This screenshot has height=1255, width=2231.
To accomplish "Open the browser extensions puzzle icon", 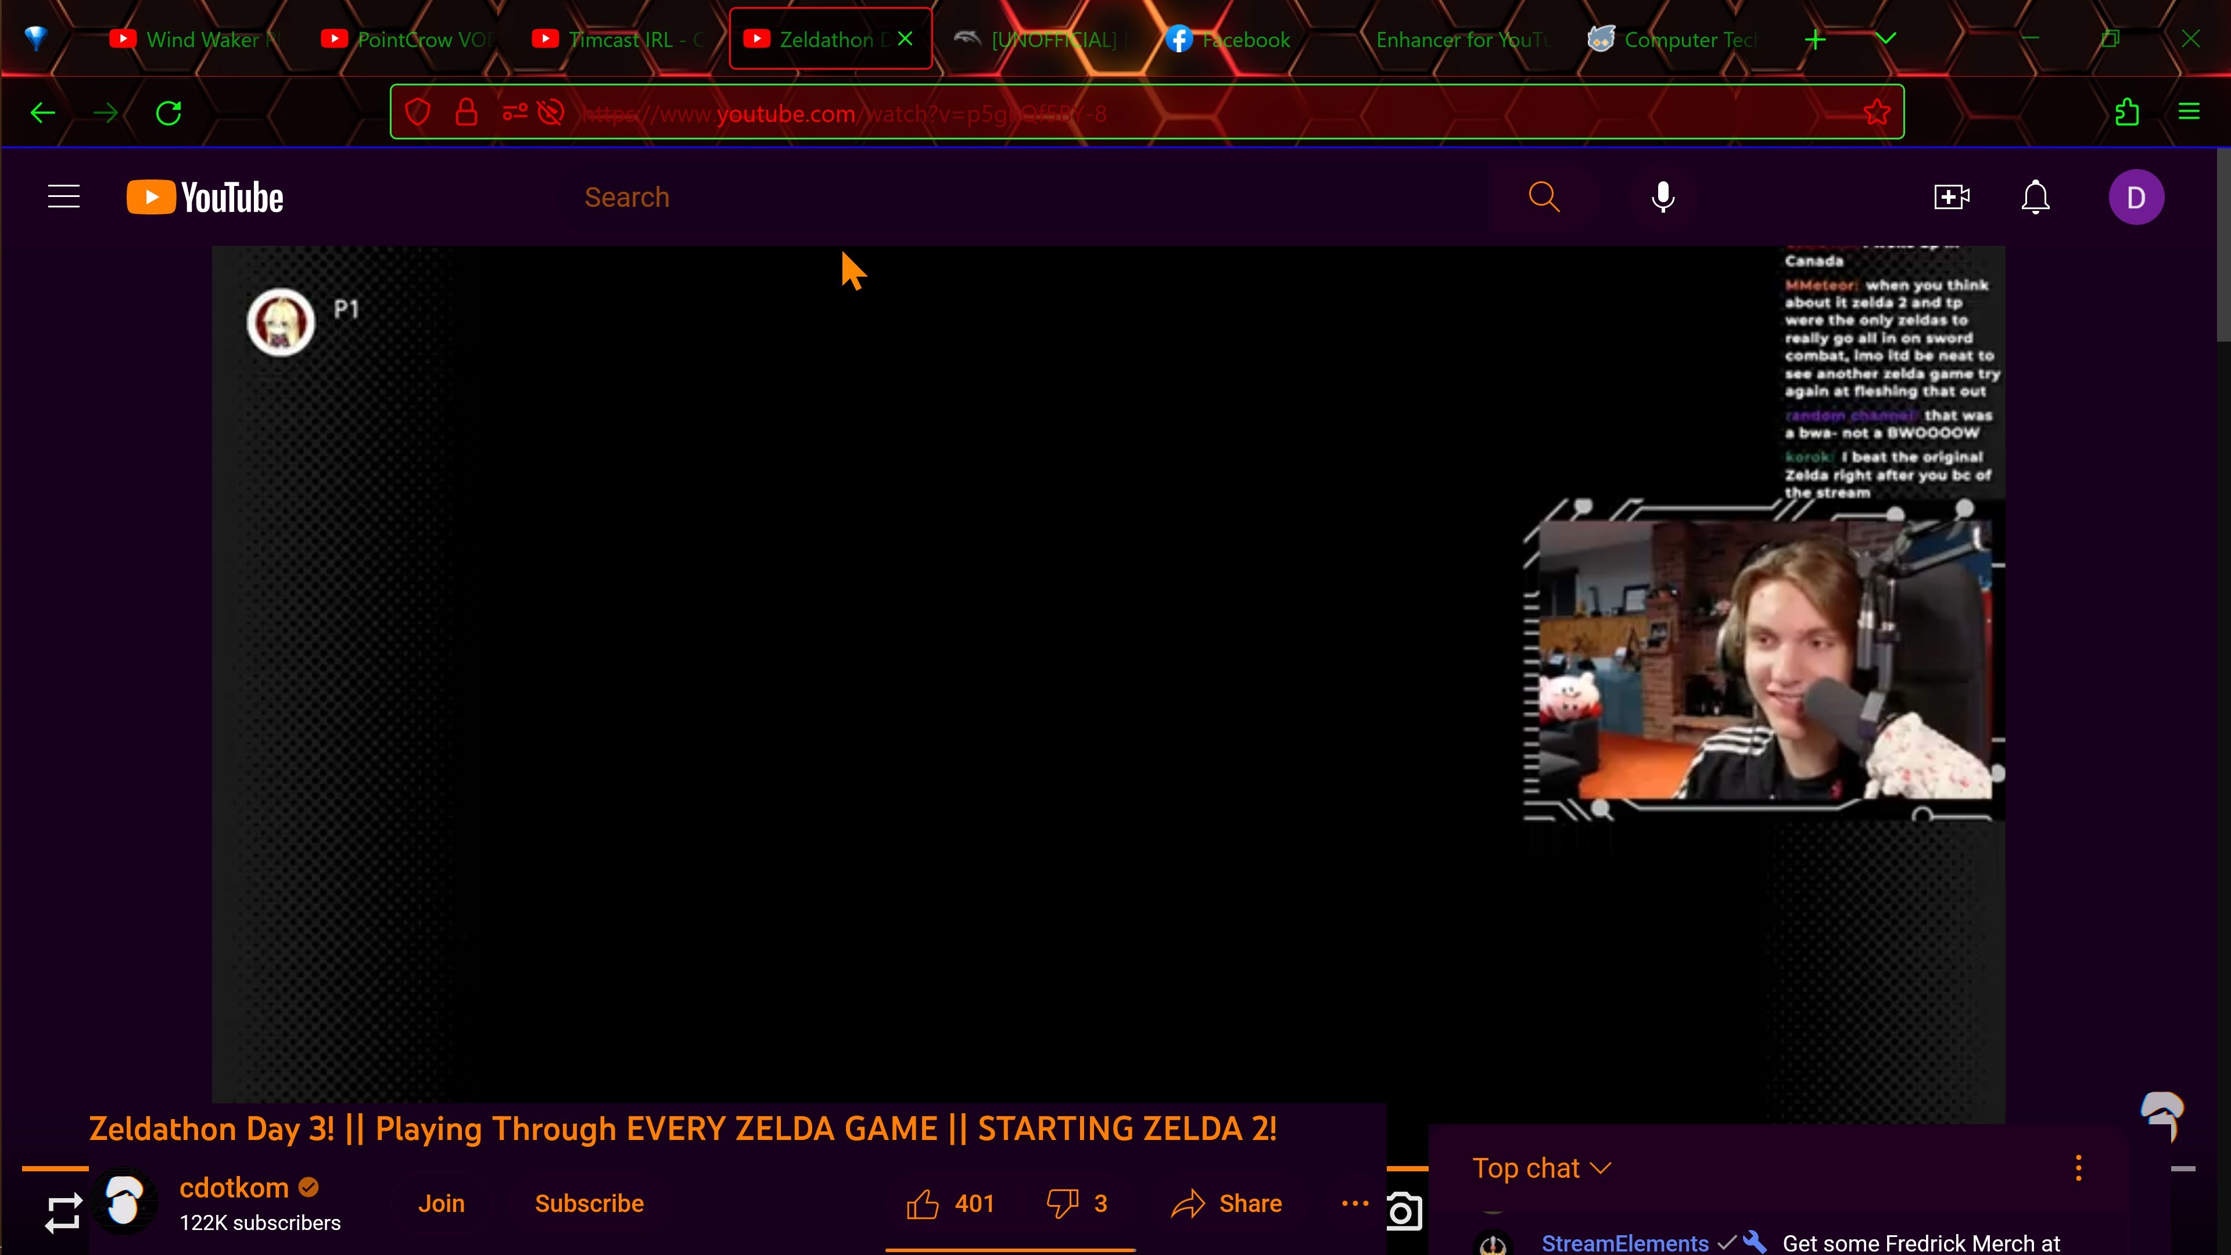I will pyautogui.click(x=2127, y=113).
